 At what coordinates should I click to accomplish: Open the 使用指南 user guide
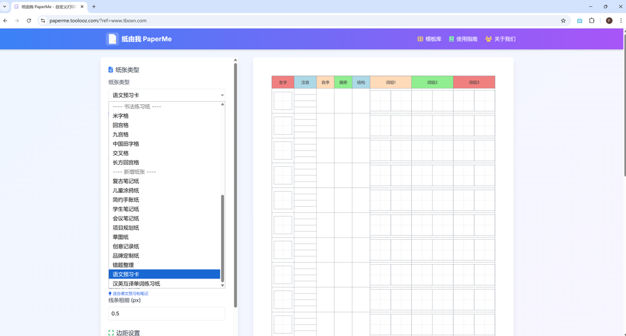tap(463, 39)
